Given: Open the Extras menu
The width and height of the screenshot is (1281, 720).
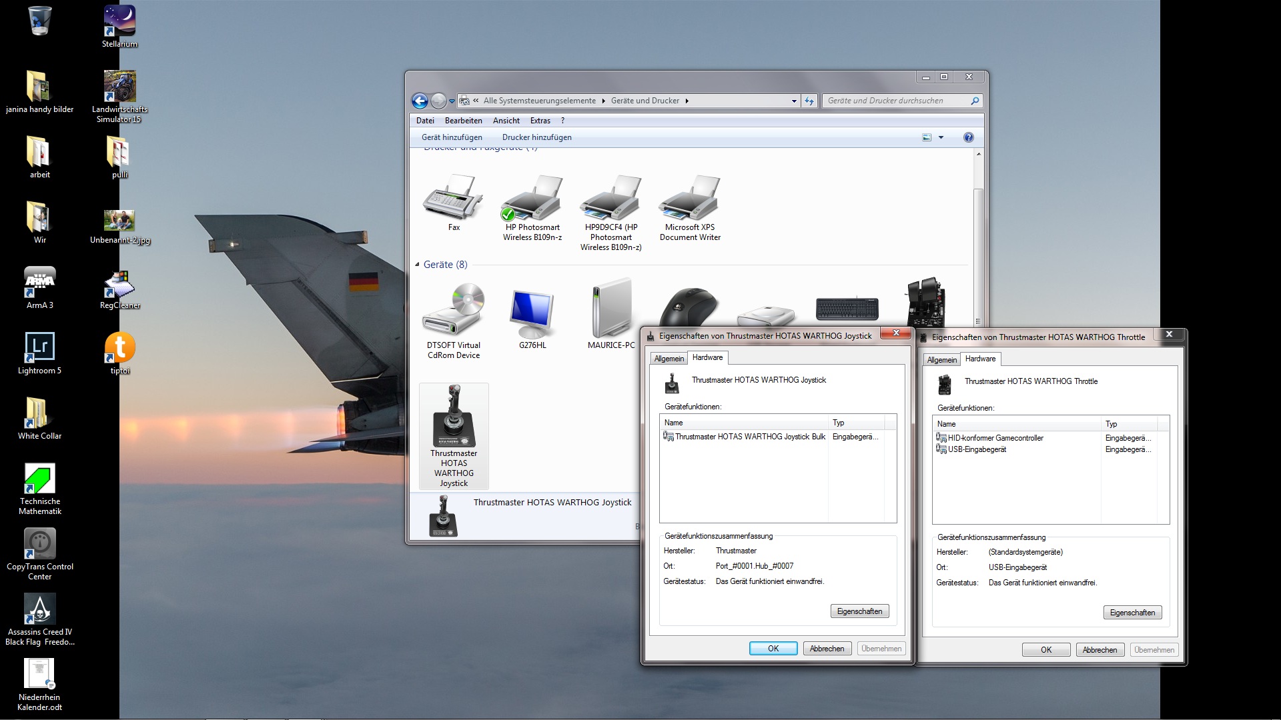Looking at the screenshot, I should pos(540,121).
